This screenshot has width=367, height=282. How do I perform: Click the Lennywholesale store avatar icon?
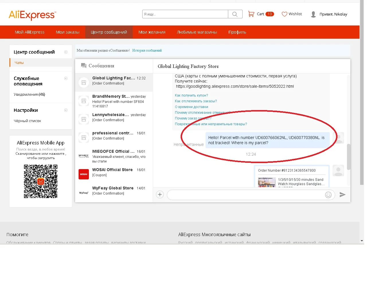click(84, 119)
